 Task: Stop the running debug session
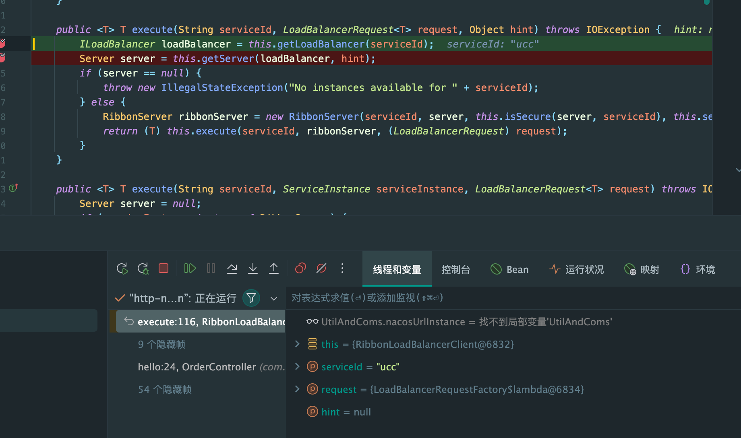(x=164, y=268)
